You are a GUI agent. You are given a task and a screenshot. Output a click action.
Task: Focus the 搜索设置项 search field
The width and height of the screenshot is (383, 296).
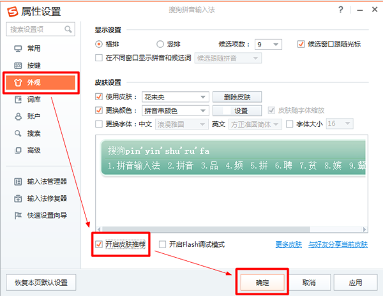tap(41, 29)
